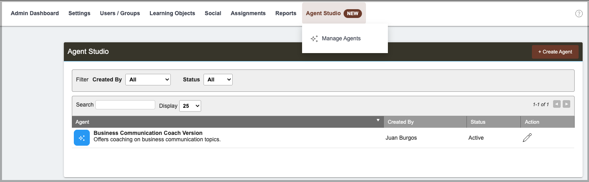
Task: Open the Display count dropdown
Action: pos(190,106)
